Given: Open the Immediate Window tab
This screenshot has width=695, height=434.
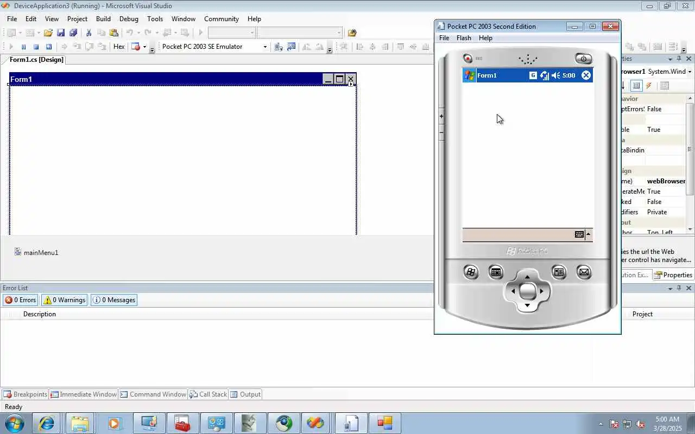Looking at the screenshot, I should click(83, 394).
